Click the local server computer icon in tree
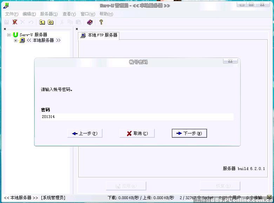This screenshot has height=203, width=274. [x=22, y=40]
